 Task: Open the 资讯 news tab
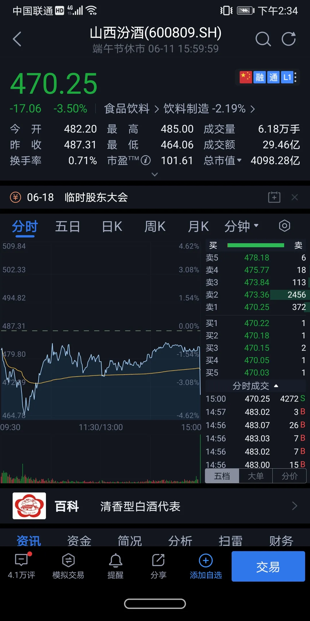click(29, 541)
